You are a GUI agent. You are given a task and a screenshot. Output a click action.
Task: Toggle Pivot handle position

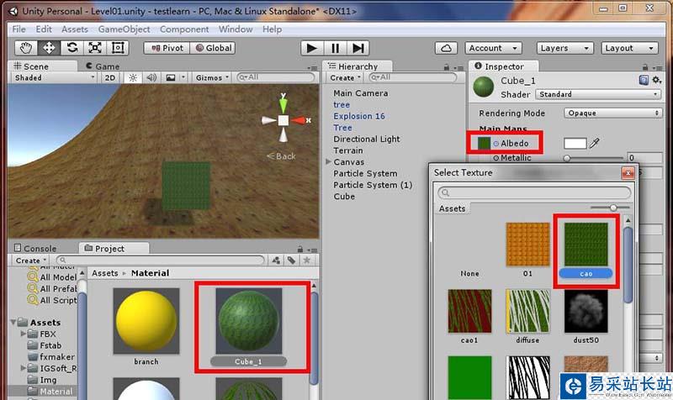[x=167, y=48]
